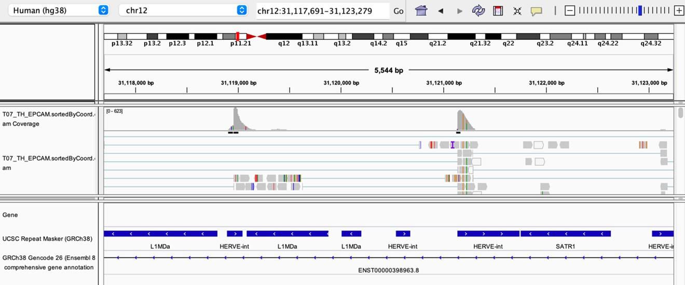Open the Human (hg38) genome dropdown
The image size is (685, 285).
click(x=60, y=10)
